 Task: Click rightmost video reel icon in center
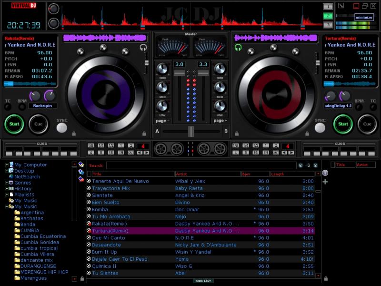tap(220, 149)
